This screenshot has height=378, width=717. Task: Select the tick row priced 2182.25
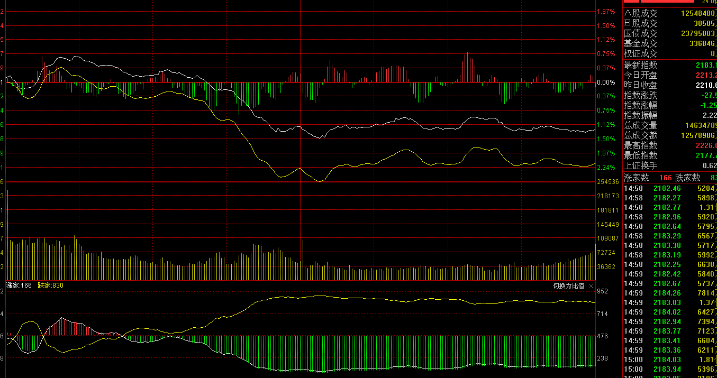tap(670, 264)
